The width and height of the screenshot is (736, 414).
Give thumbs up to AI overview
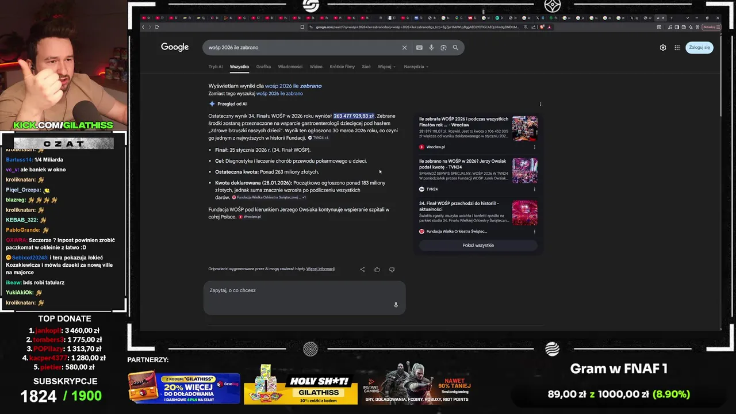[377, 269]
